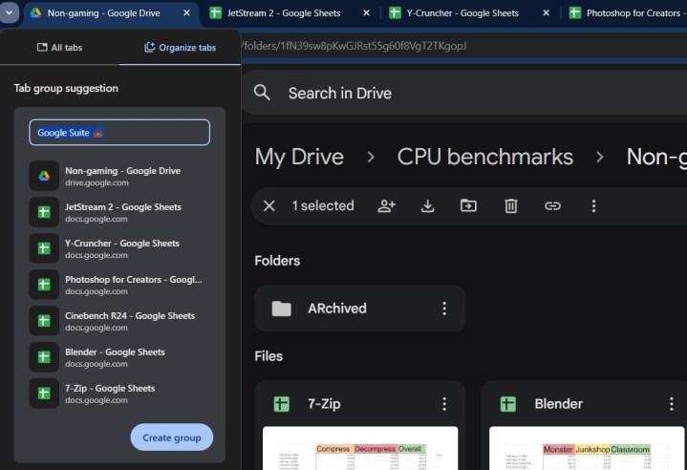The height and width of the screenshot is (470, 687).
Task: Close the Y-Cruncher browser tab
Action: (x=546, y=13)
